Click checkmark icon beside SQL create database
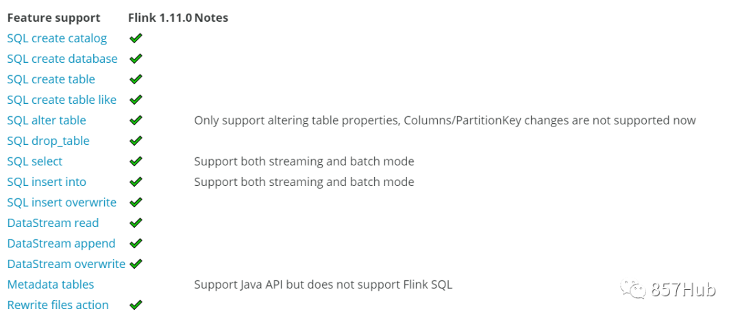Viewport: 740px width, 320px height. [x=135, y=59]
